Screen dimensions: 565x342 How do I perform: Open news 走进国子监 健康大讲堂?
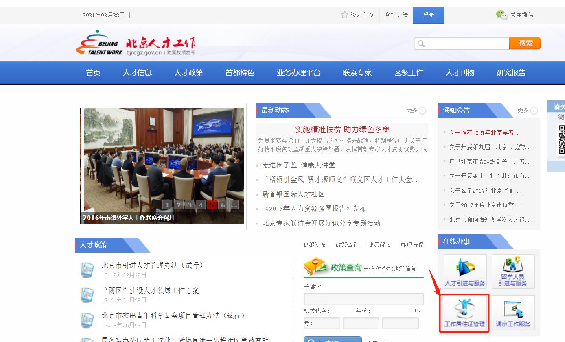click(299, 166)
